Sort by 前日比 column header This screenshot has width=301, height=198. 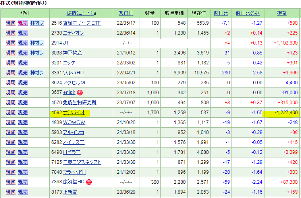[x=221, y=13]
